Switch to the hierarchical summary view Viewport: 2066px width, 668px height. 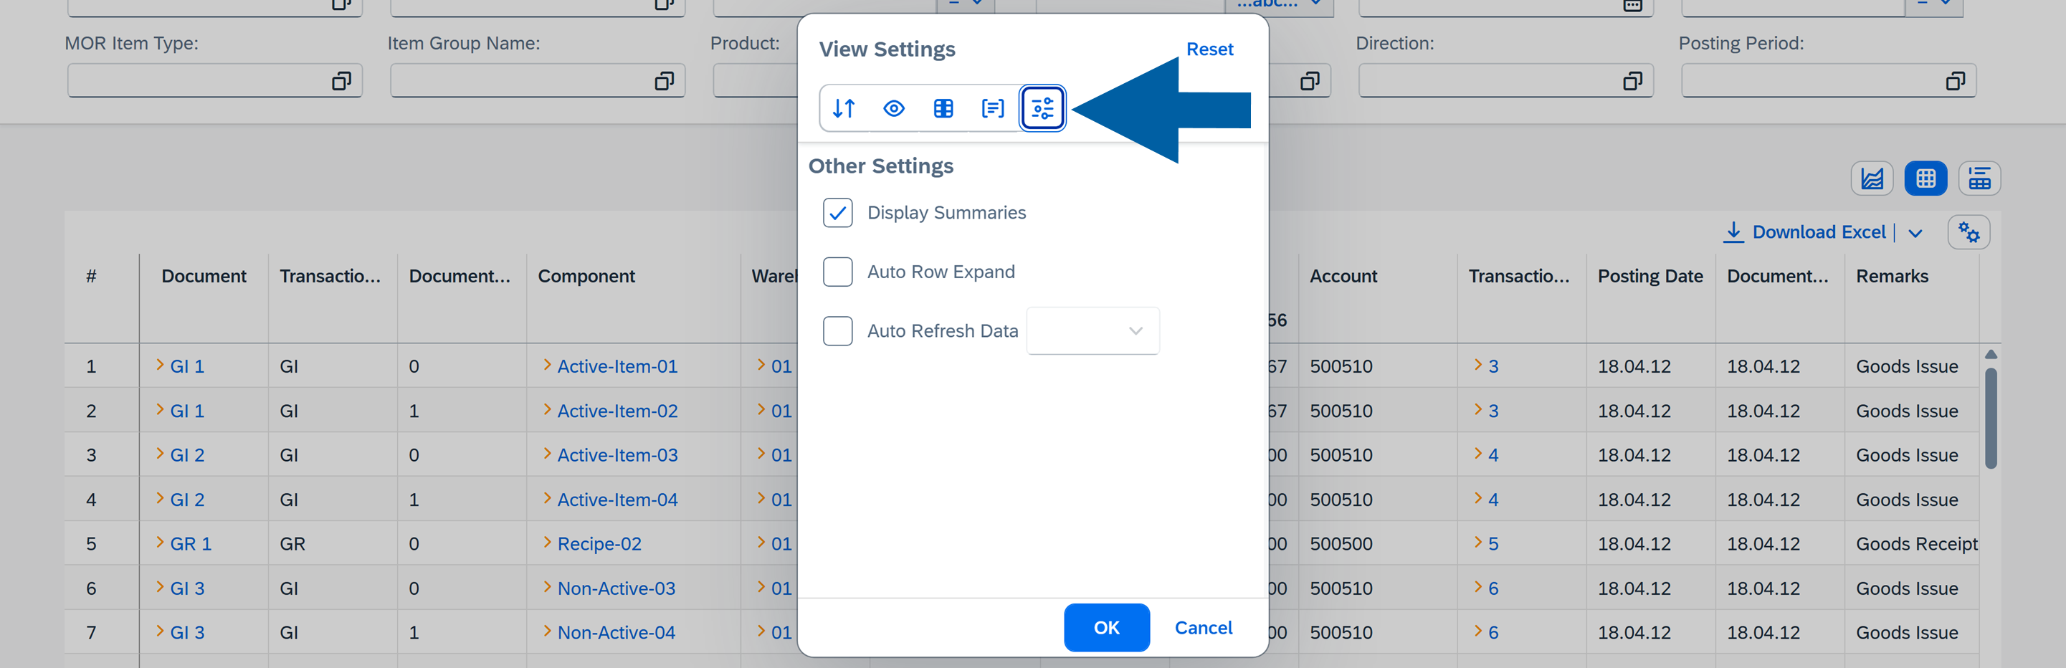[1979, 178]
